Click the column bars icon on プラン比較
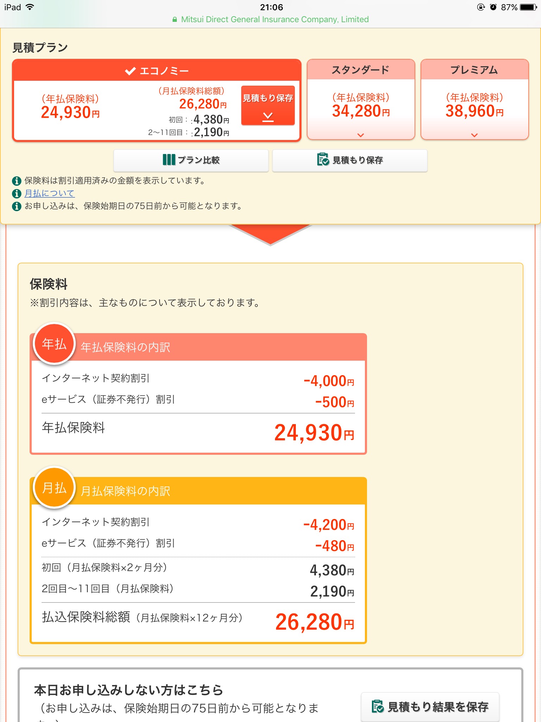 click(x=169, y=160)
